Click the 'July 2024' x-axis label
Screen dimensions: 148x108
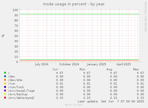(x=42, y=64)
